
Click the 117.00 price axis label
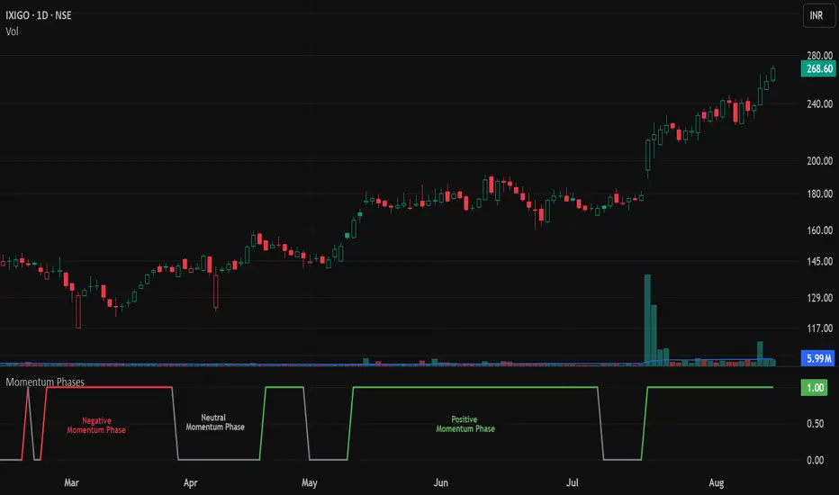click(x=819, y=328)
